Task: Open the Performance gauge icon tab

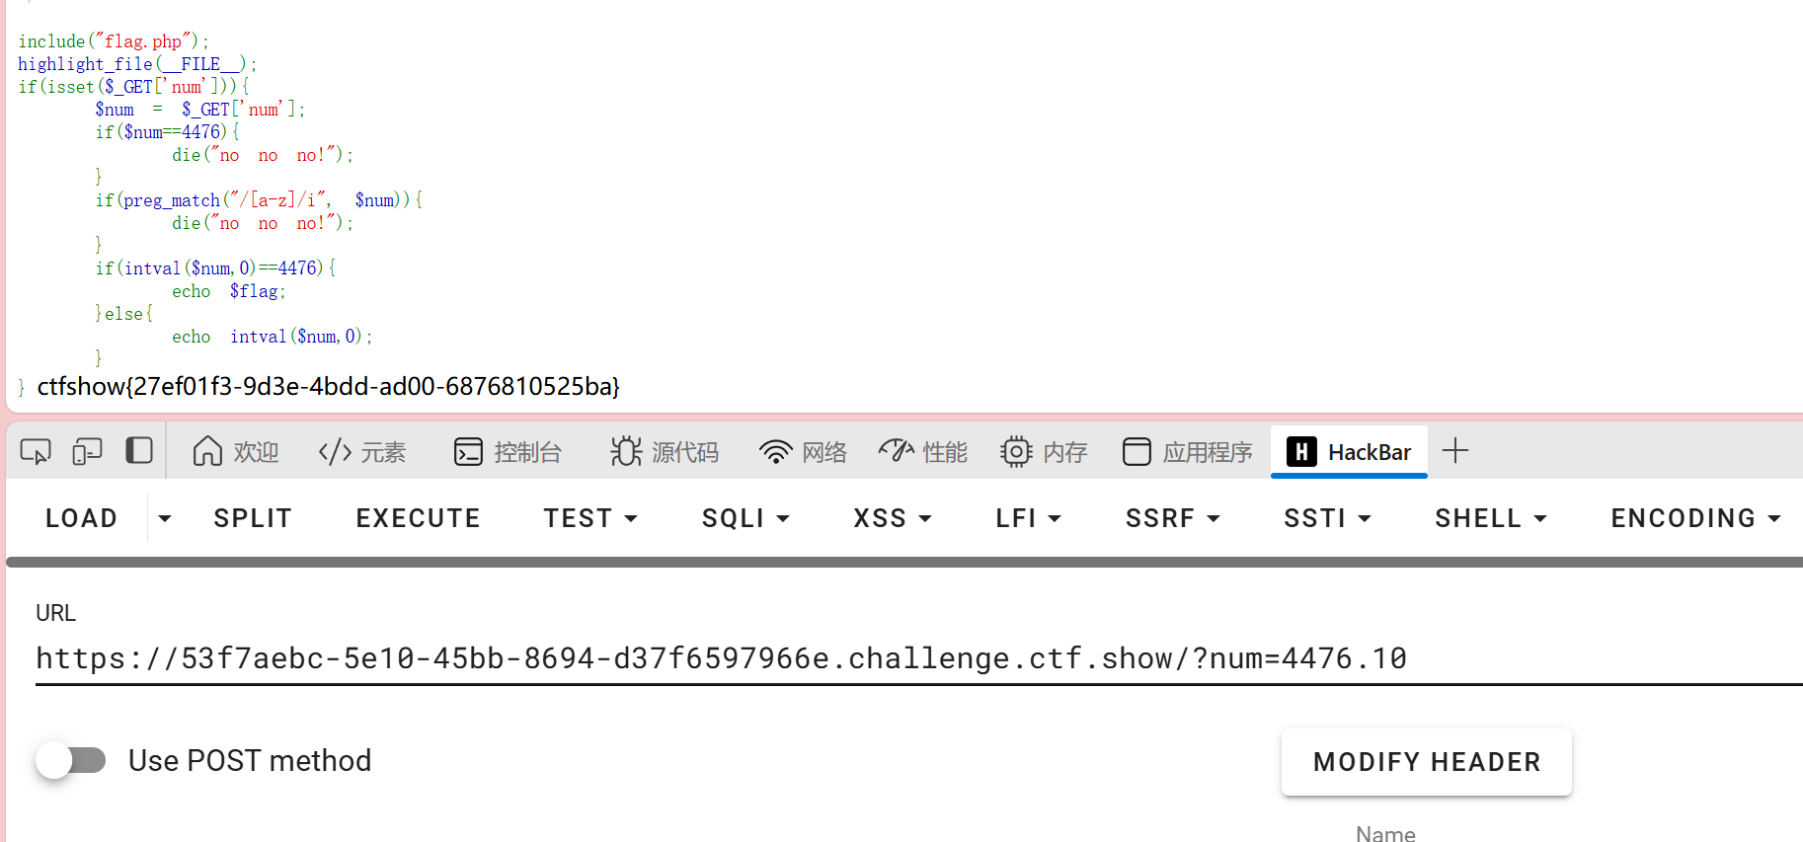Action: pyautogui.click(x=922, y=452)
